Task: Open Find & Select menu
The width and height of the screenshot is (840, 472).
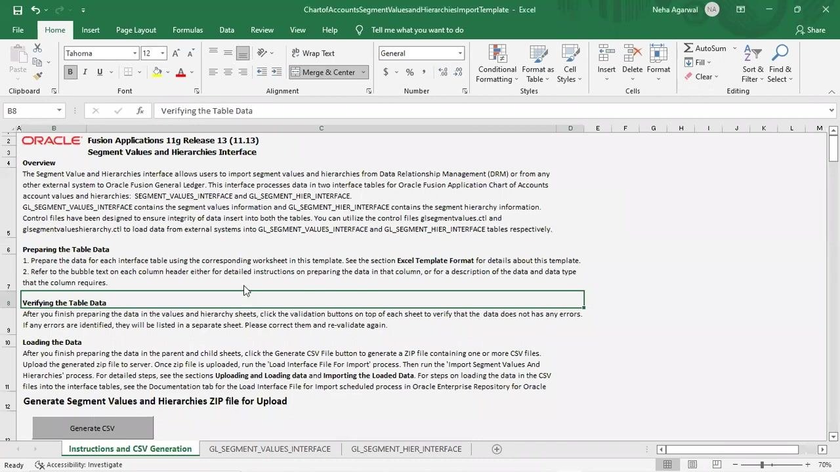Action: pyautogui.click(x=780, y=64)
